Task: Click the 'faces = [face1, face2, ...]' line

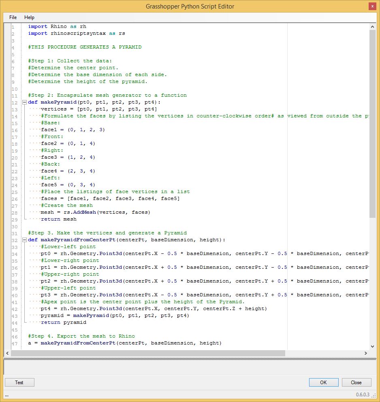Action: click(x=110, y=198)
